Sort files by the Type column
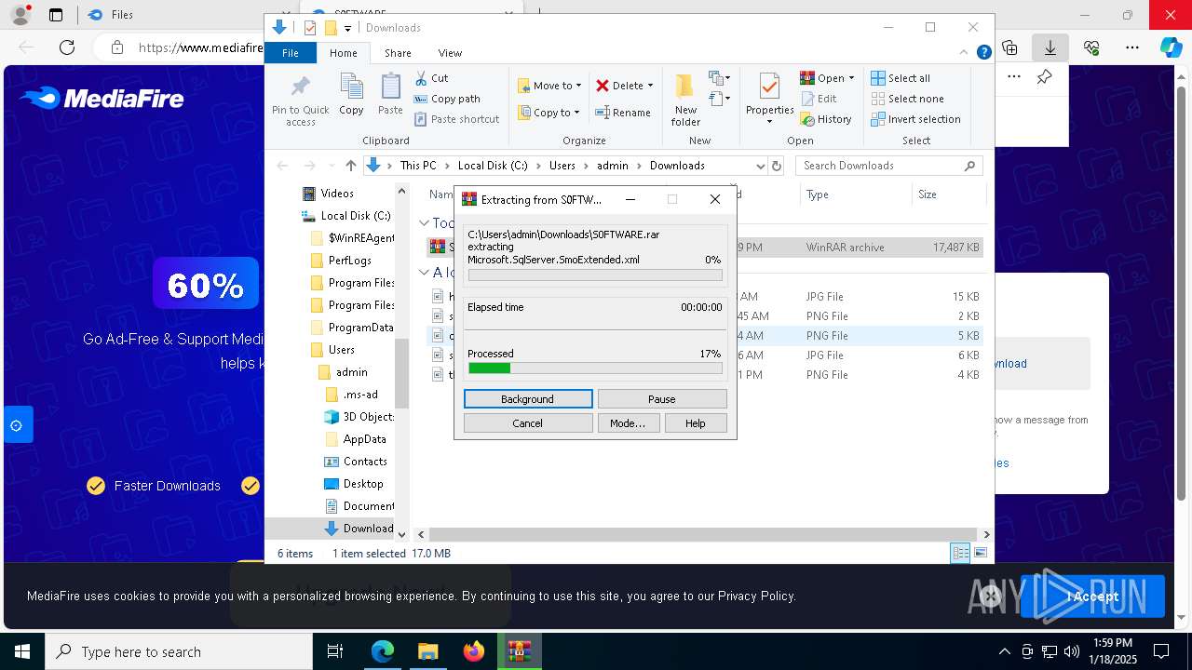The width and height of the screenshot is (1192, 670). point(855,194)
